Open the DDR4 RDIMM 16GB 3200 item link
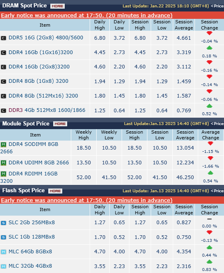The image size is (224, 273). pos(29,177)
